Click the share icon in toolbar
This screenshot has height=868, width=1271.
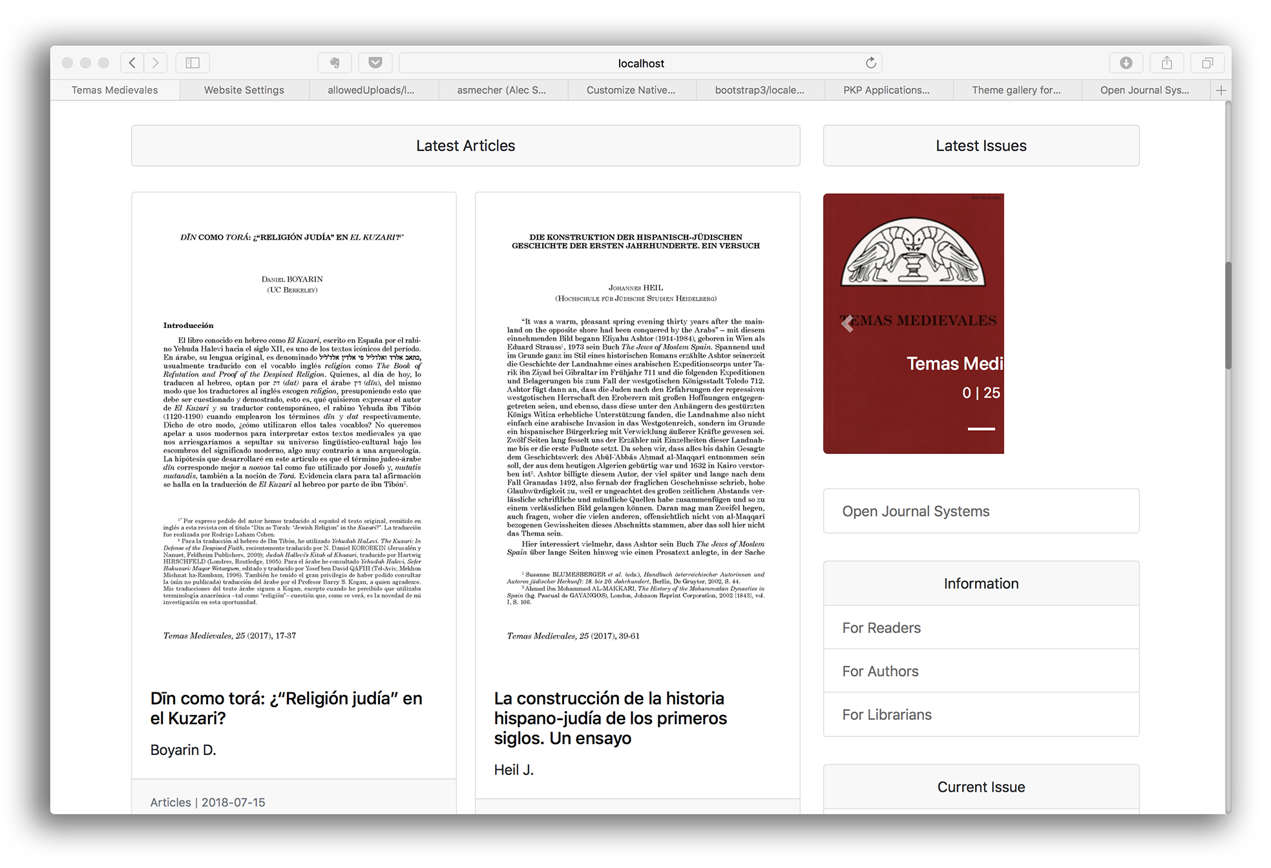pos(1166,63)
